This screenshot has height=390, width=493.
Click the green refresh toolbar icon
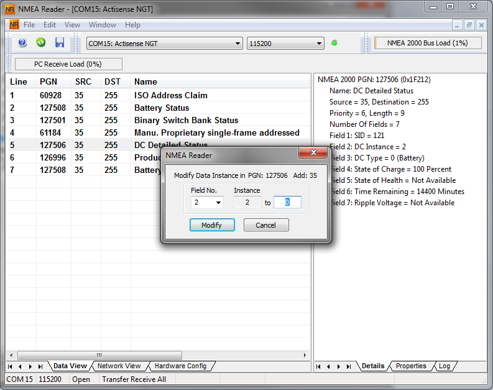pyautogui.click(x=41, y=43)
